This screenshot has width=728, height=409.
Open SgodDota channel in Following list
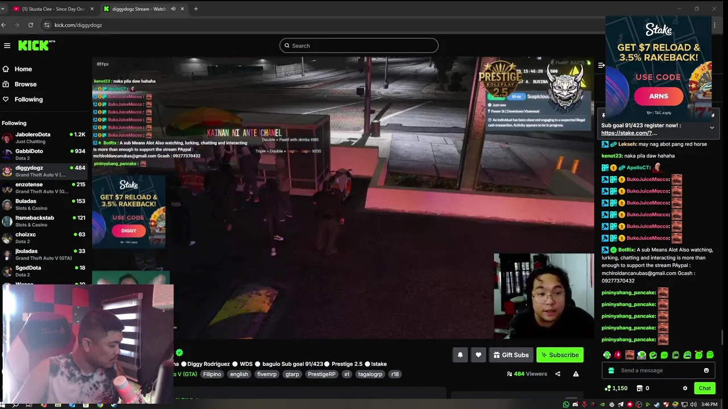pos(44,271)
